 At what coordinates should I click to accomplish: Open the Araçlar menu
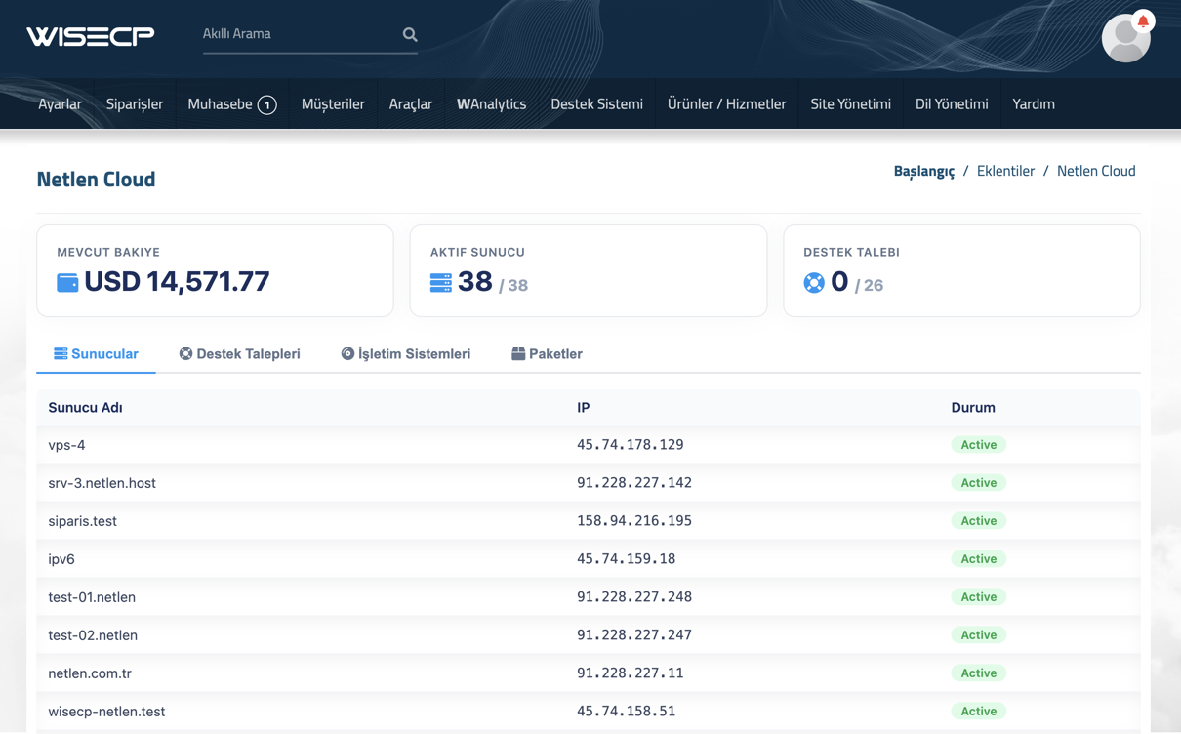tap(411, 103)
